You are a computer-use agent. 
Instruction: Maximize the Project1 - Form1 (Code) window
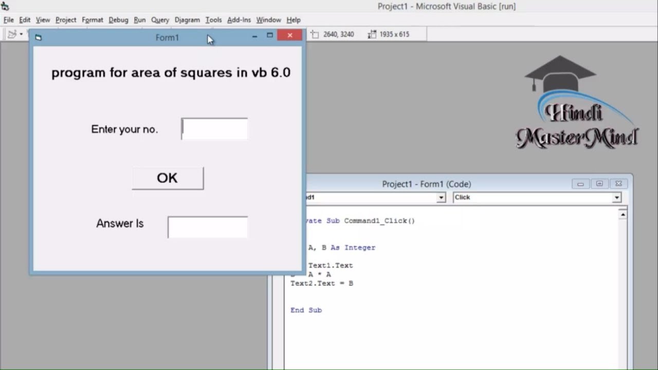pyautogui.click(x=599, y=184)
